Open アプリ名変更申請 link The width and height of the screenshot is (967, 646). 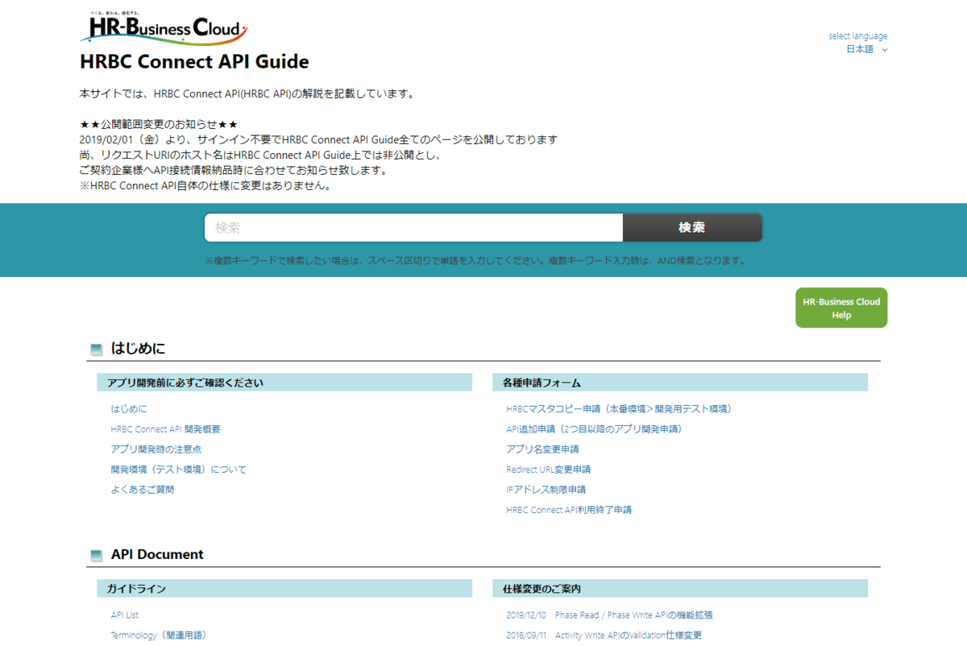click(x=542, y=449)
